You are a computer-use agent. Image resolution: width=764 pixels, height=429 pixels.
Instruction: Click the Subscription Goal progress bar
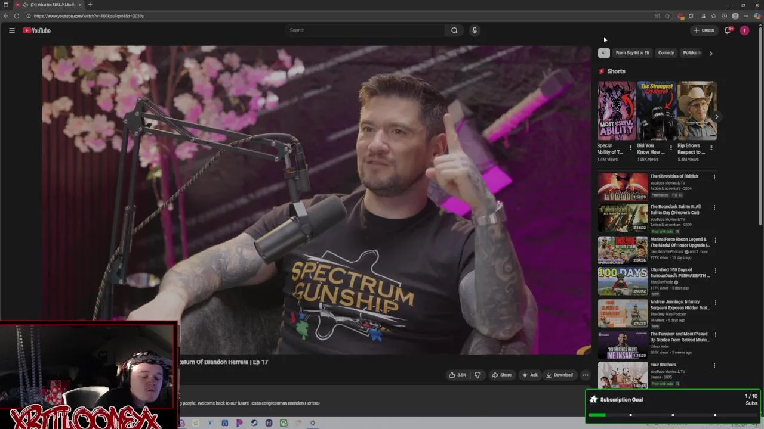tap(673, 415)
